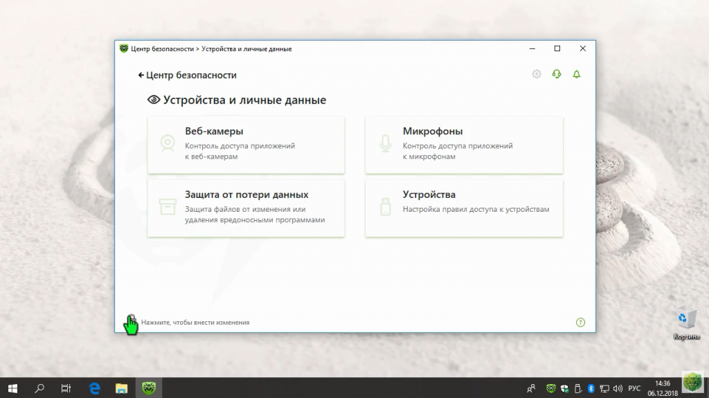Open File Explorer from the taskbar
This screenshot has width=709, height=398.
click(x=121, y=388)
